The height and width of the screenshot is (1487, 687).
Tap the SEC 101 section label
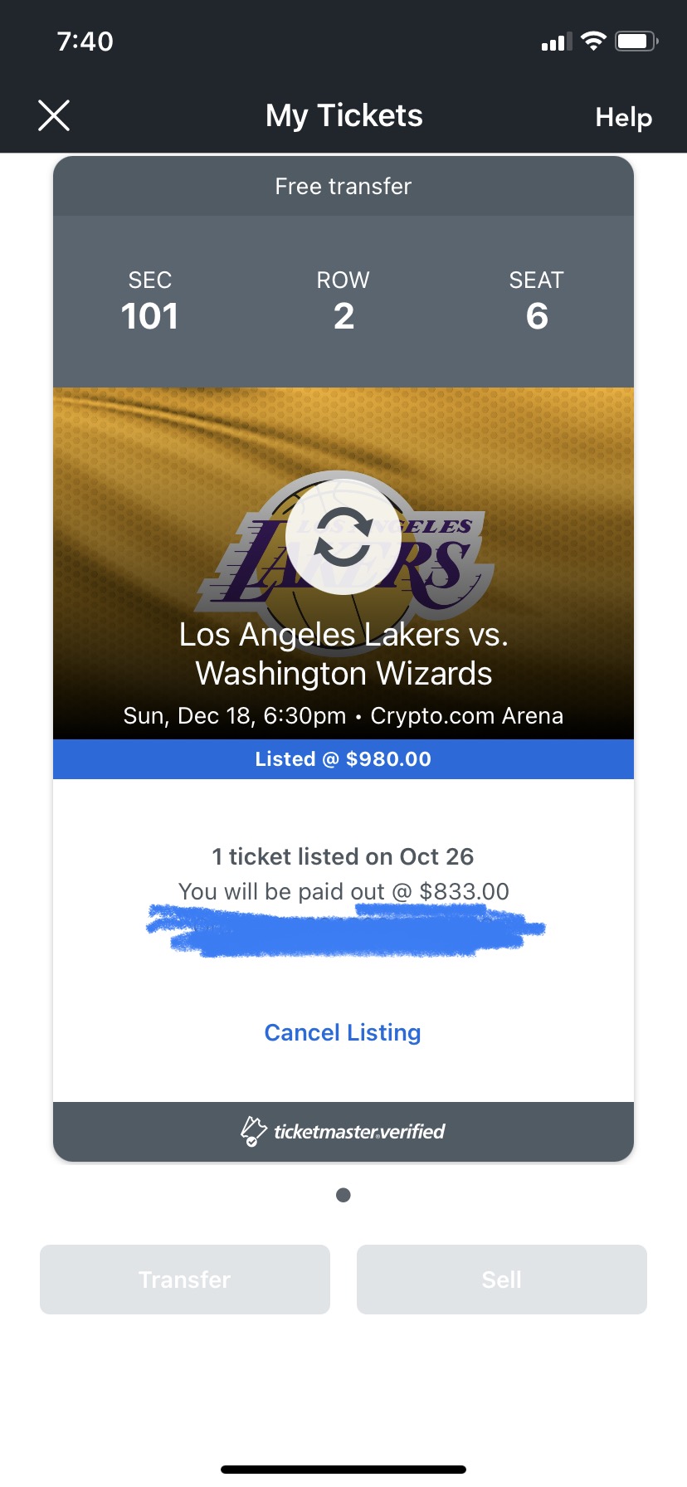click(150, 302)
